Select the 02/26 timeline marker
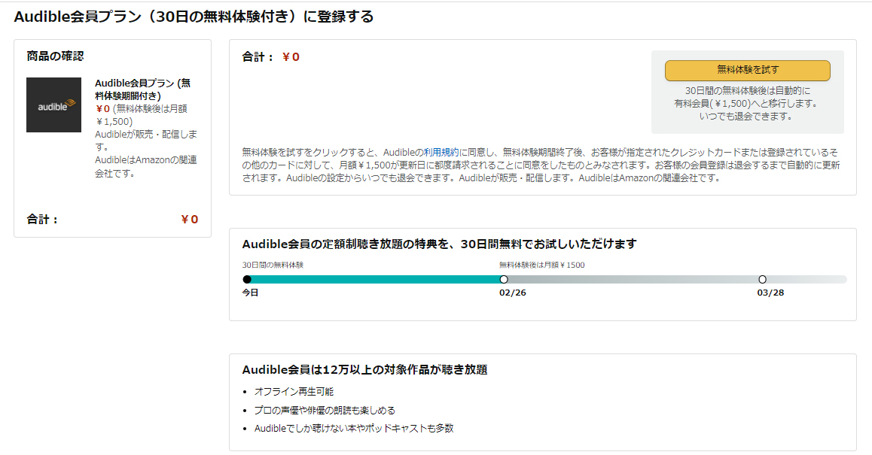Viewport: 872px width, 455px height. coord(504,280)
